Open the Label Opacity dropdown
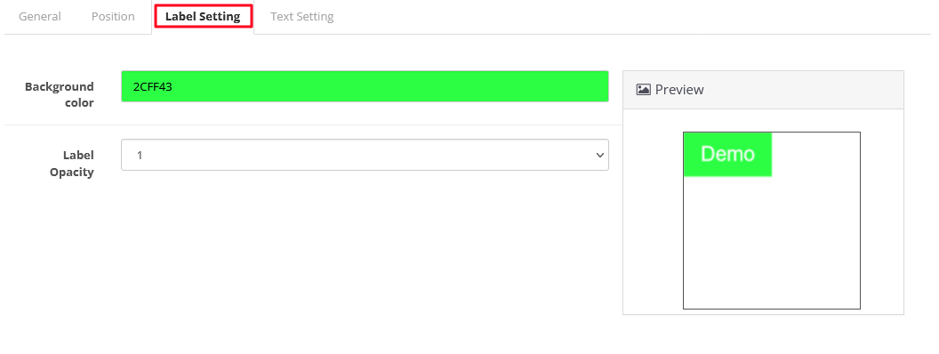Screen dimensions: 939x354 [x=365, y=155]
